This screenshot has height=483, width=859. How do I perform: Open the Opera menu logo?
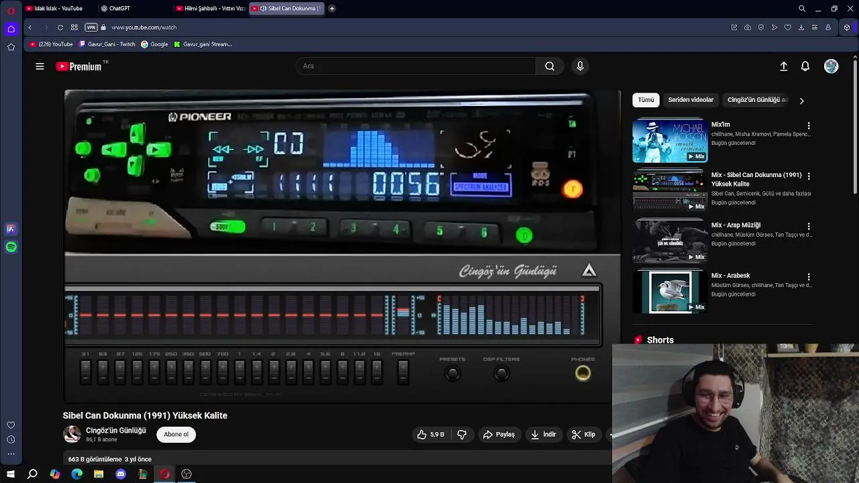tap(11, 11)
